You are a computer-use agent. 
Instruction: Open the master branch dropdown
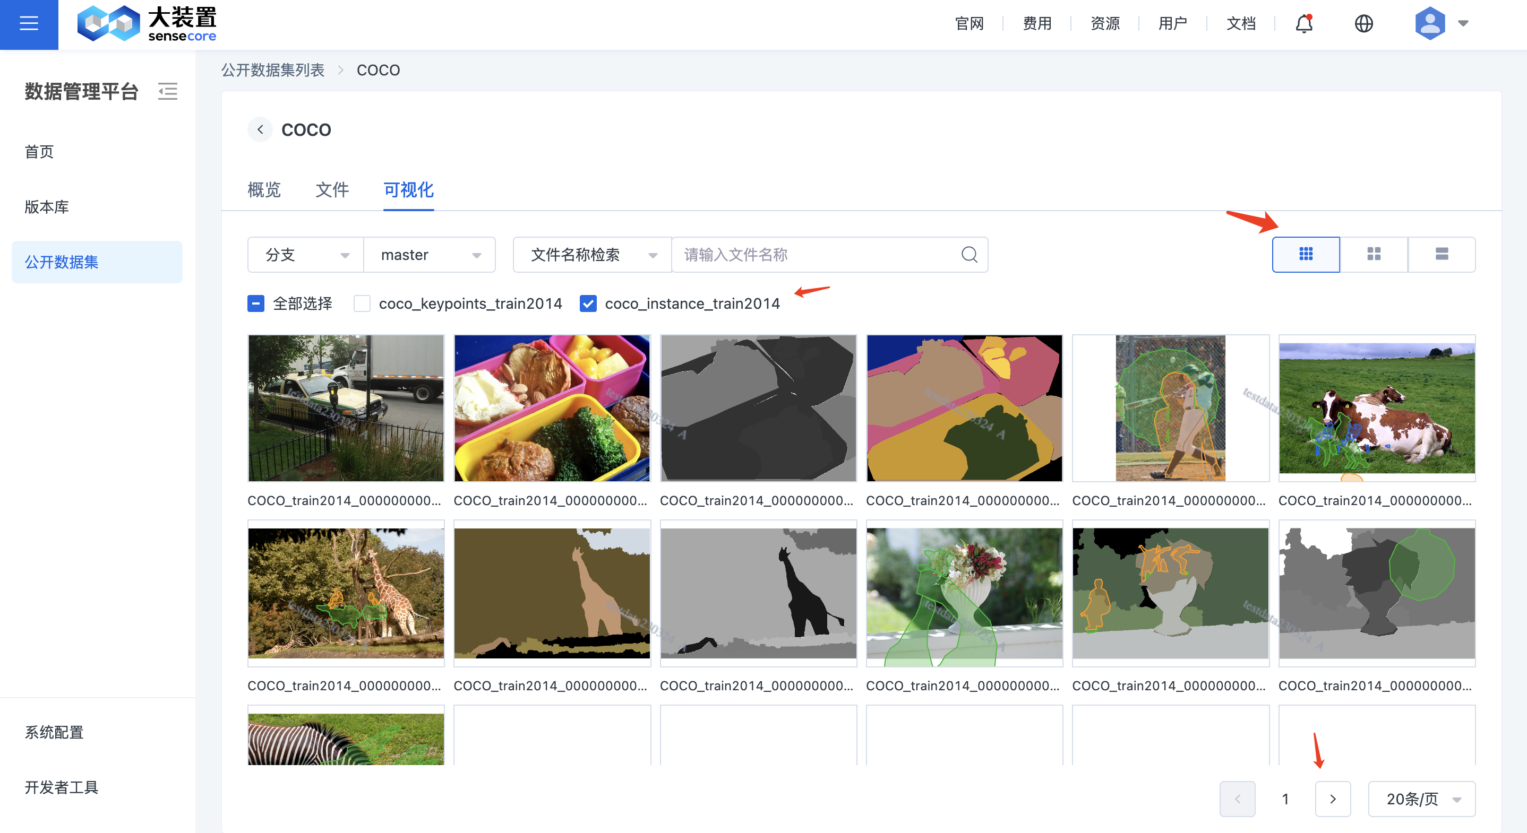tap(430, 255)
